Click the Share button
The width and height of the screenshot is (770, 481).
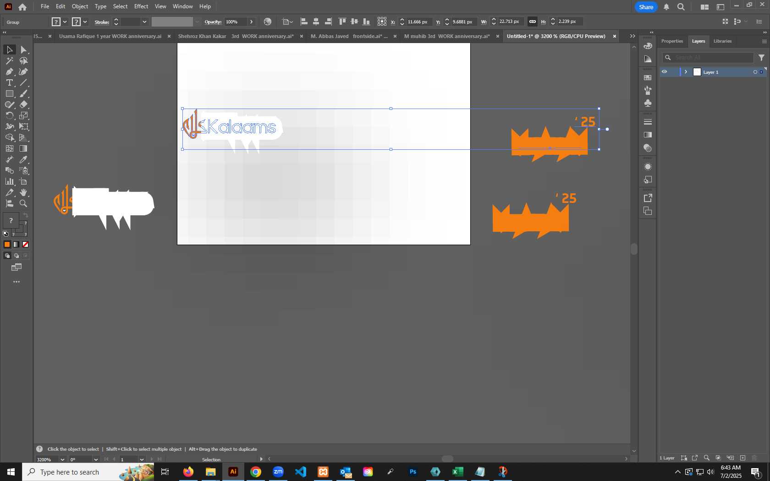coord(646,7)
